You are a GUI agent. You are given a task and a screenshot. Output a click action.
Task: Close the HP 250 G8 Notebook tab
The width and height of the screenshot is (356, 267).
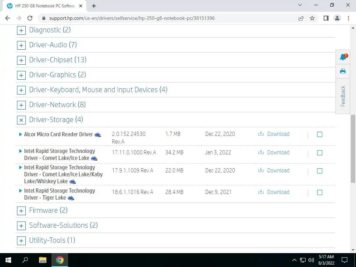coord(81,6)
